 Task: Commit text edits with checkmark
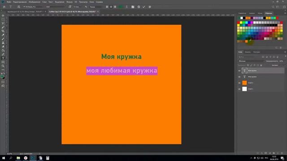click(x=144, y=7)
